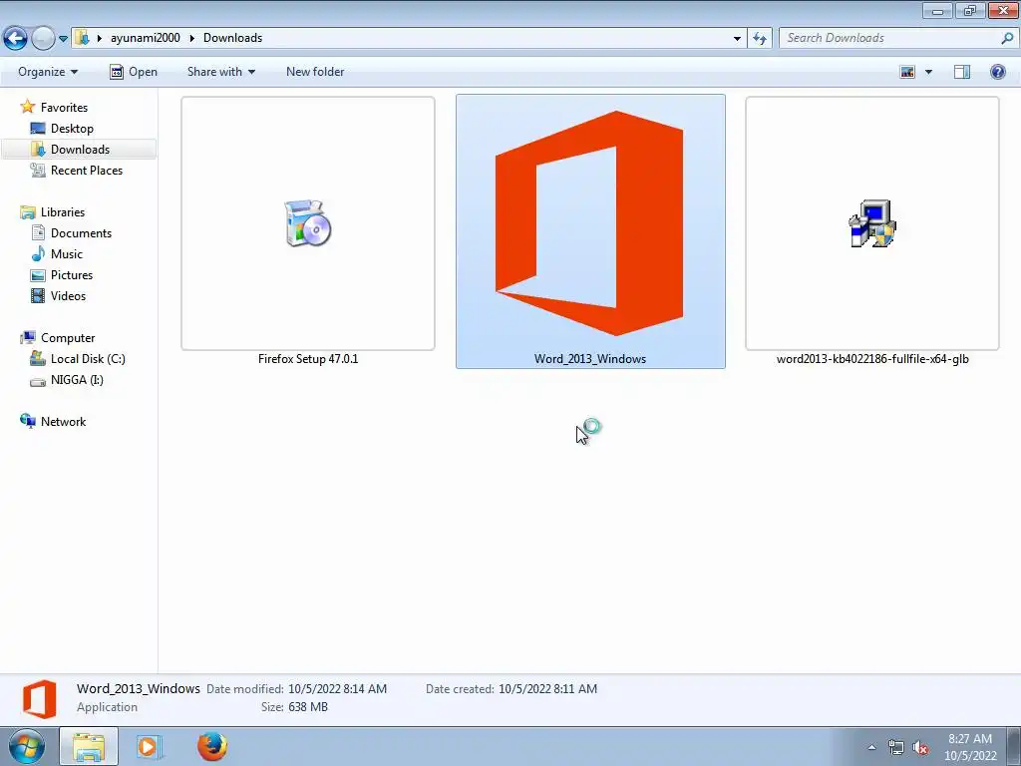The height and width of the screenshot is (766, 1021).
Task: Click the search magnifier icon
Action: [x=1007, y=38]
